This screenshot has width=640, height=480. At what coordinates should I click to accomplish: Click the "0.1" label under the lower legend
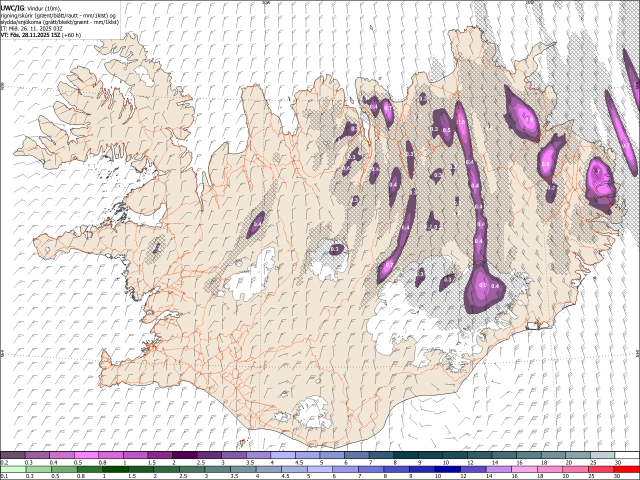[3, 476]
